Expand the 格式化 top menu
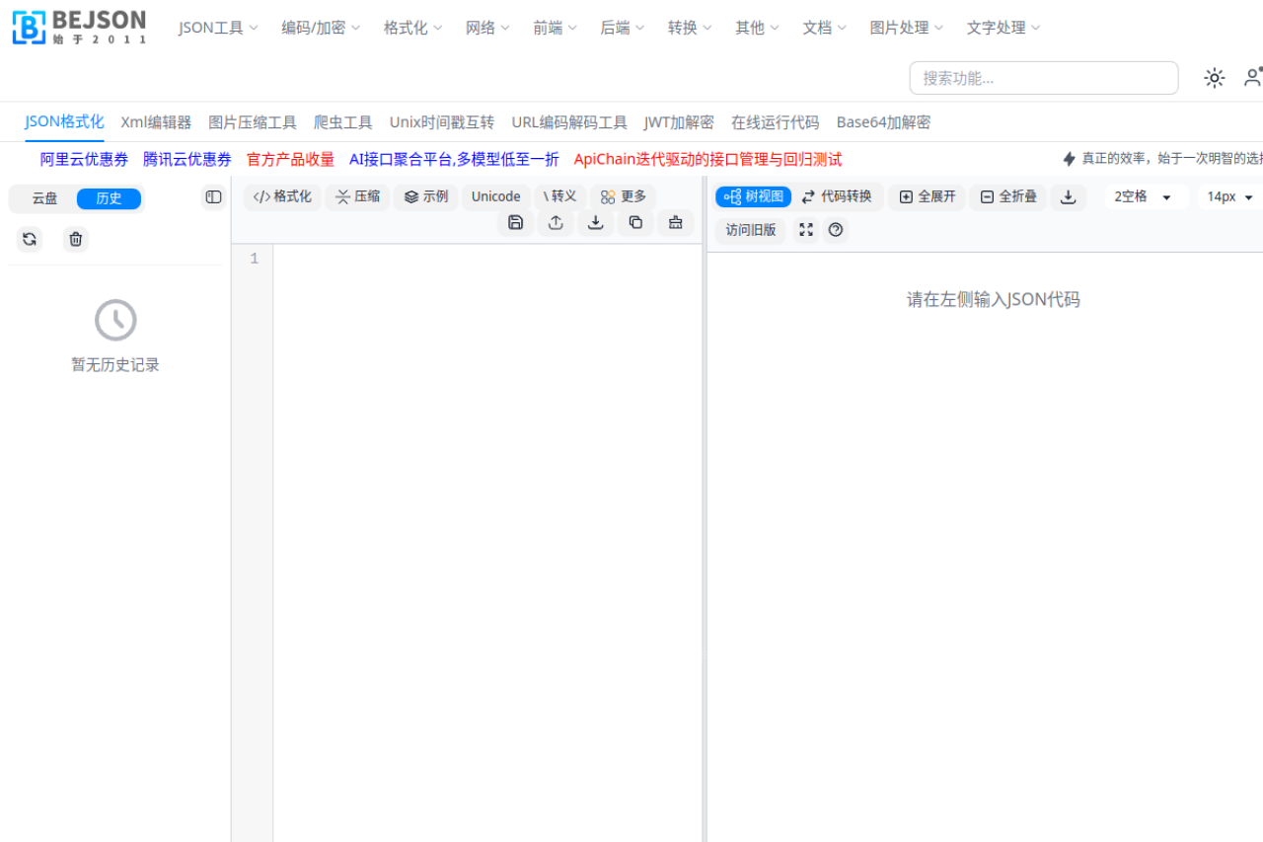 (x=412, y=28)
